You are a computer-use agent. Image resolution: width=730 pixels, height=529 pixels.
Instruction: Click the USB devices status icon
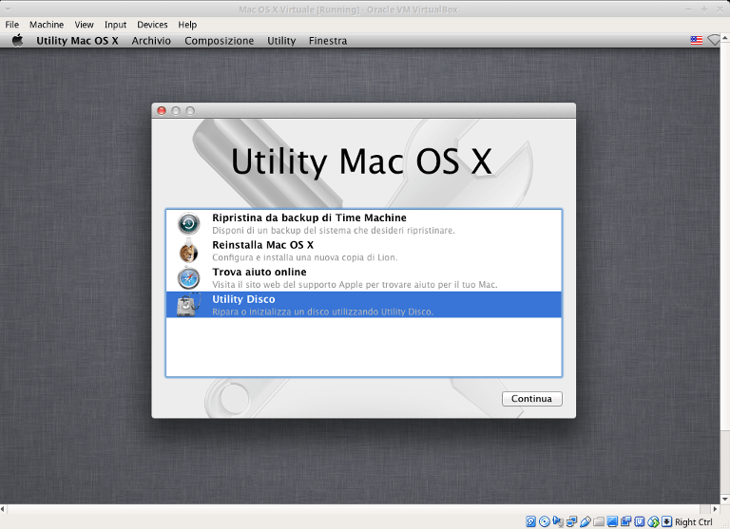coord(586,521)
